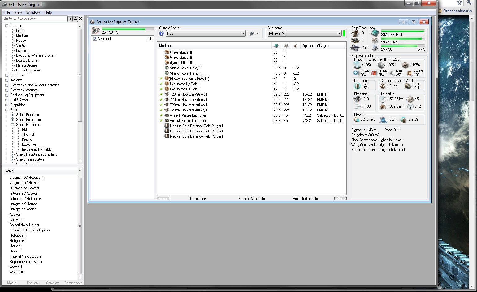
Task: Click the launcher hardpoints icon in Ship Resources
Action: [355, 40]
